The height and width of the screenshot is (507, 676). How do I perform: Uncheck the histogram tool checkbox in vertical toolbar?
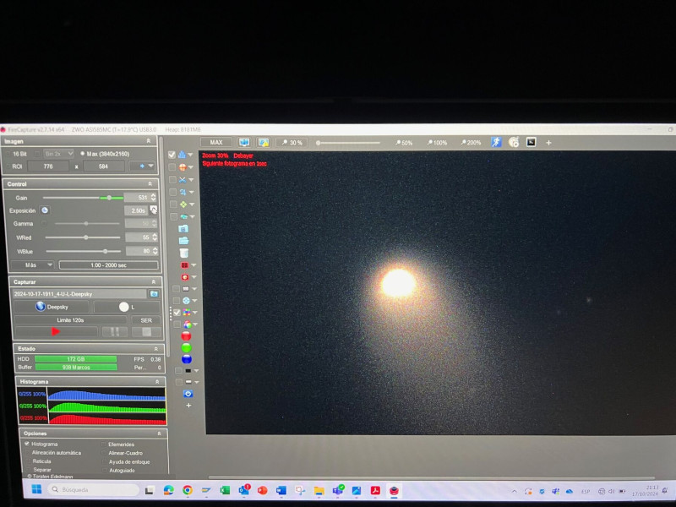pos(172,155)
